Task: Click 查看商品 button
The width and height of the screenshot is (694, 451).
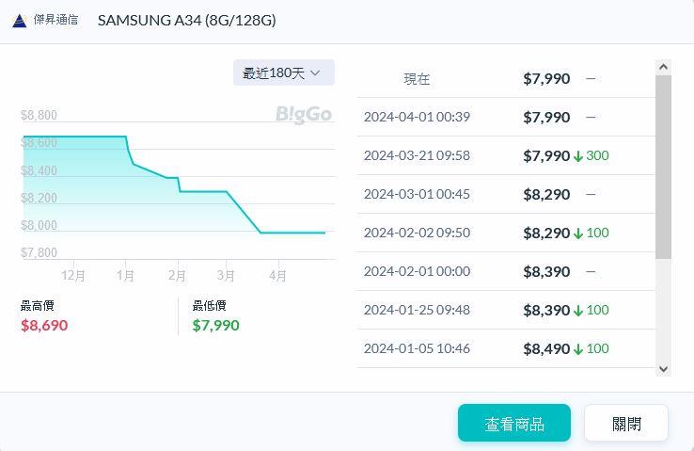Action: [x=513, y=423]
